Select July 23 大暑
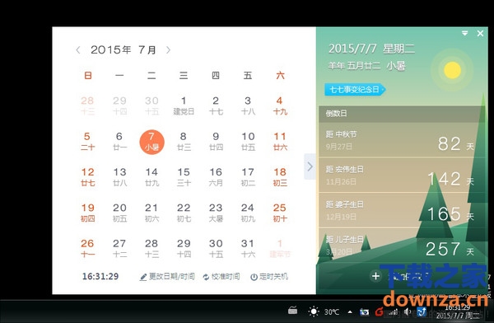The height and width of the screenshot is (323, 494). (216, 213)
